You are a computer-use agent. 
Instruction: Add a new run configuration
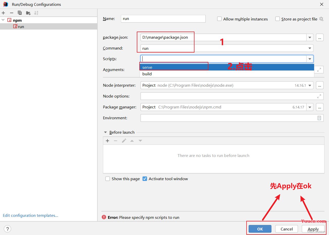[x=3, y=13]
